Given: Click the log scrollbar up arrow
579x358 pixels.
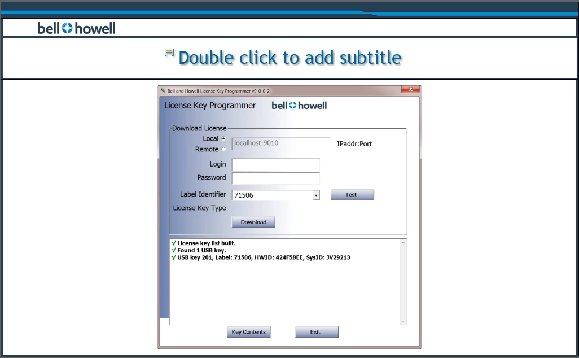Looking at the screenshot, I should (x=403, y=242).
